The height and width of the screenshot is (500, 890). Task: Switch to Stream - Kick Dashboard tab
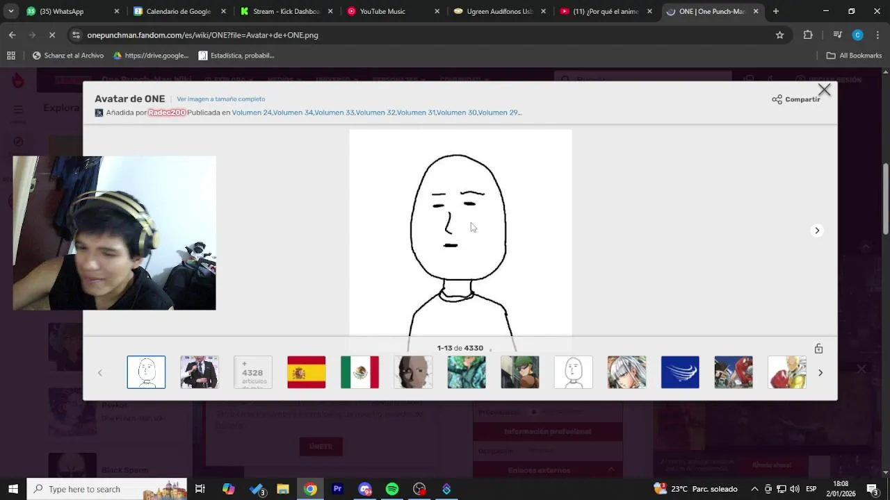[286, 11]
